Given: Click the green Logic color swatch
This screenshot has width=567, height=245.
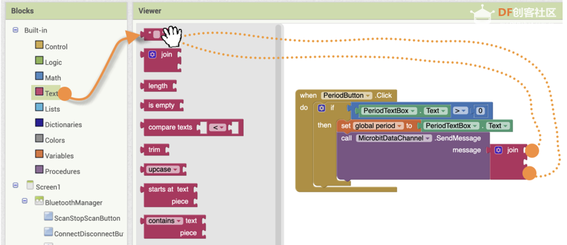Looking at the screenshot, I should point(39,61).
